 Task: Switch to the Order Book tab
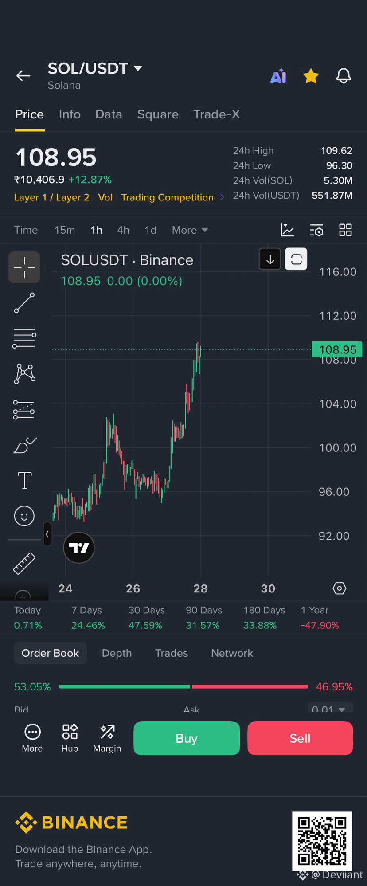50,653
